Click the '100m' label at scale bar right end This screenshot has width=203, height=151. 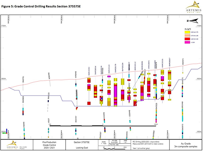point(156,124)
